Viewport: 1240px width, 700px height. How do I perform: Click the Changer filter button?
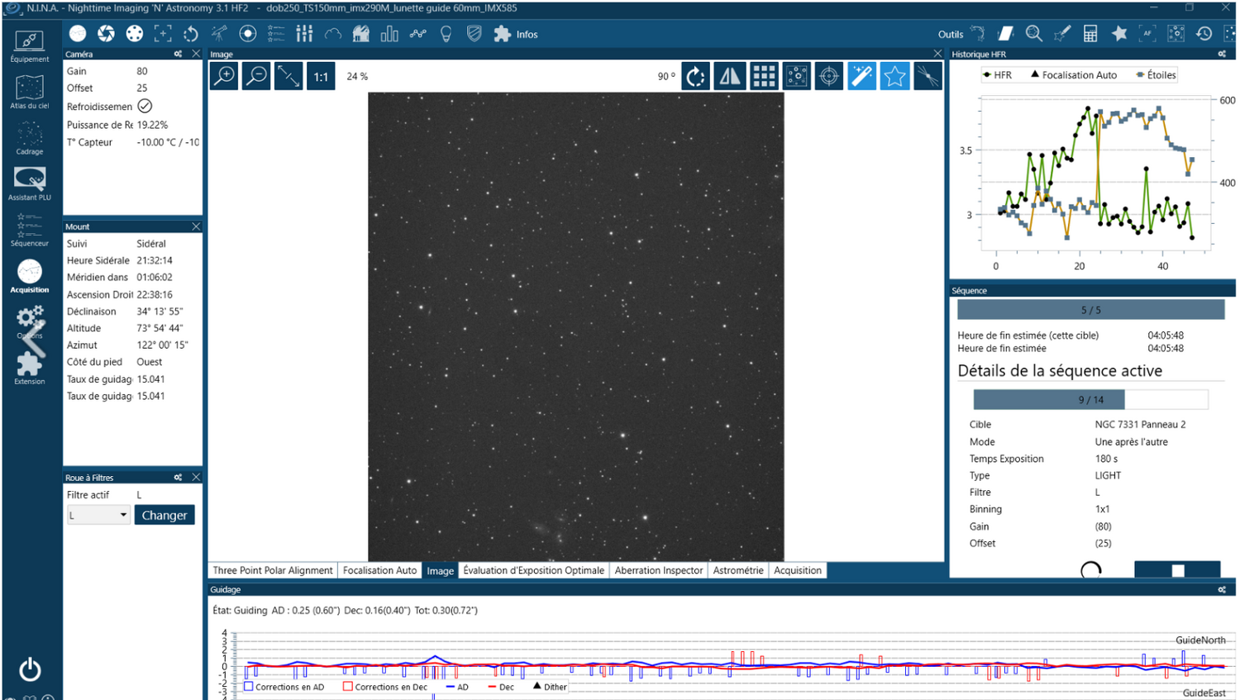click(x=165, y=515)
